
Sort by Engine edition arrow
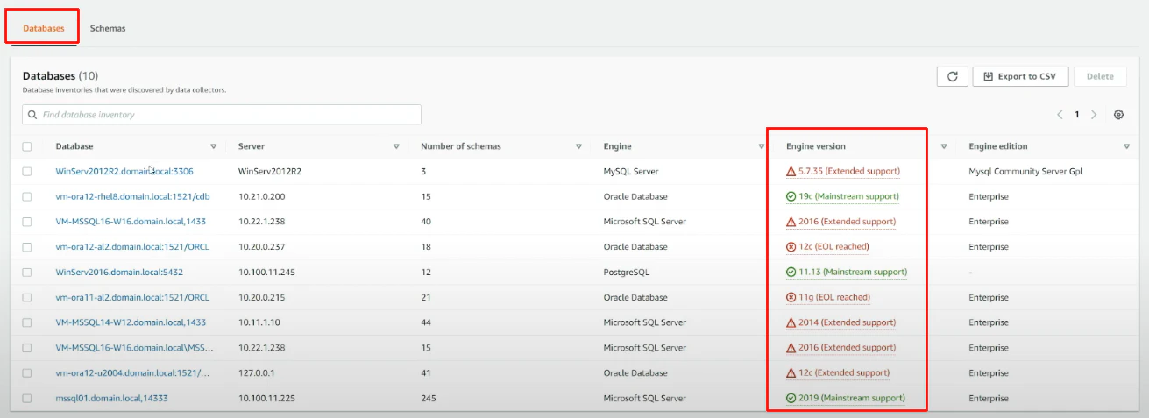click(1126, 146)
